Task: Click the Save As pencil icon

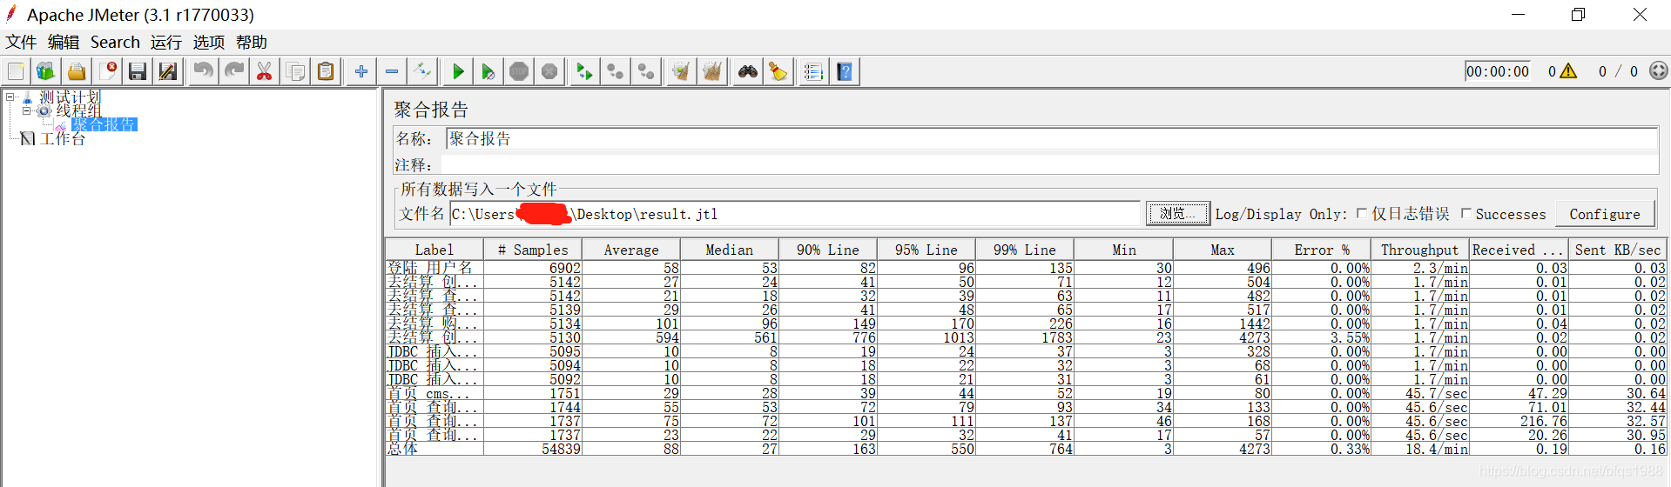Action: pos(167,71)
